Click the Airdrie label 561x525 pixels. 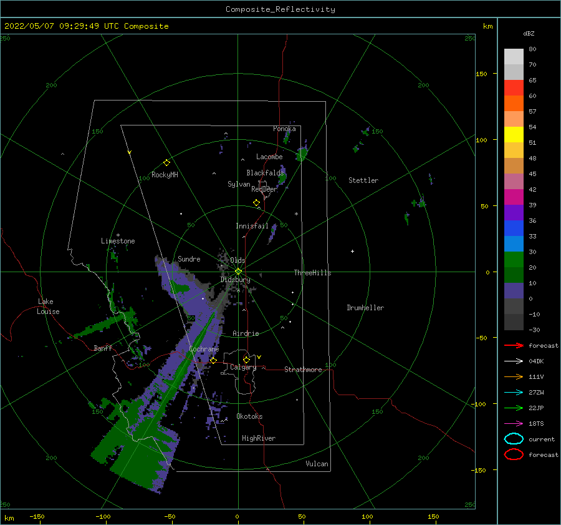point(246,333)
